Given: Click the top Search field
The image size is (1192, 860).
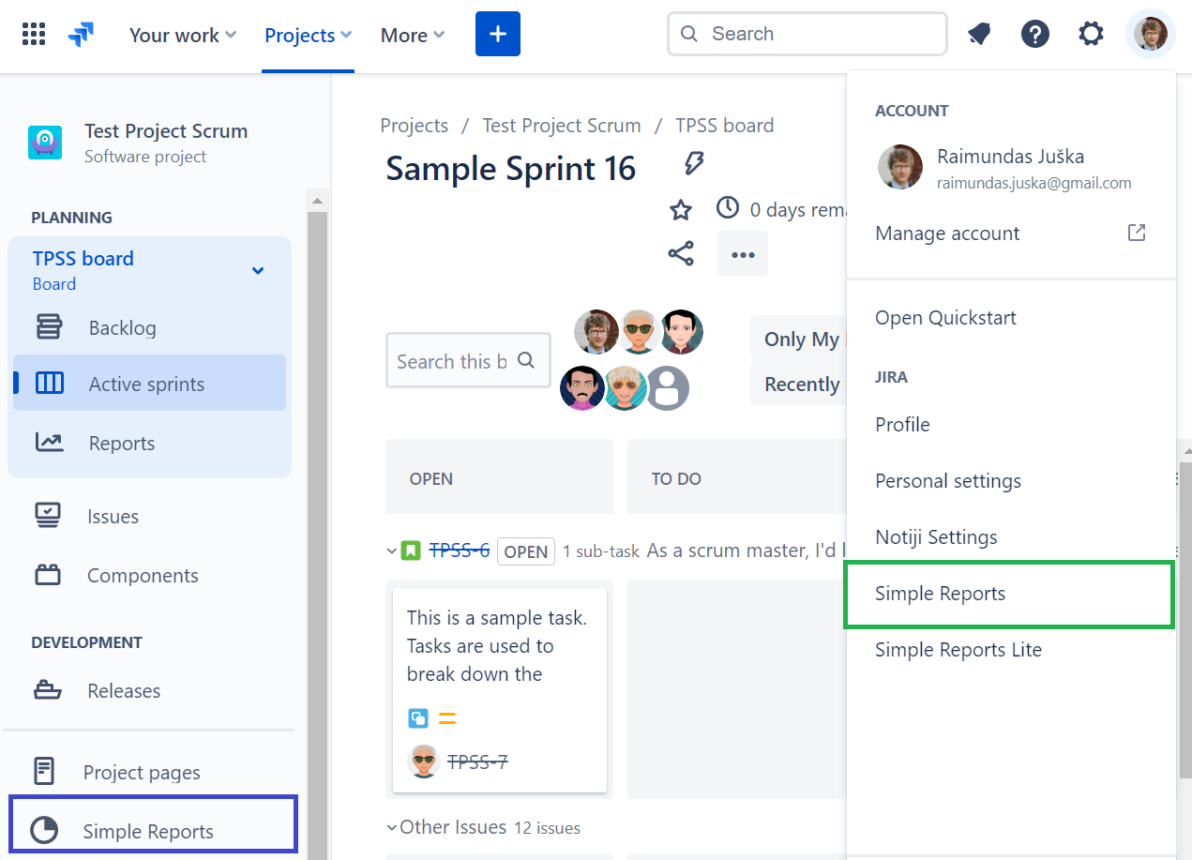Looking at the screenshot, I should pos(807,35).
